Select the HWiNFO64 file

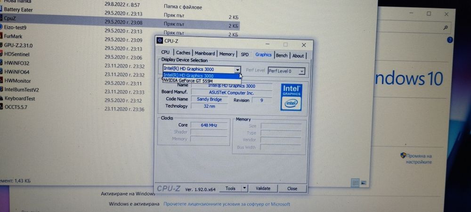[16, 72]
